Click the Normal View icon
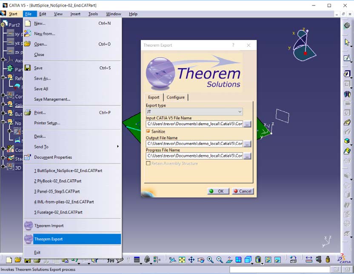 pos(229,260)
